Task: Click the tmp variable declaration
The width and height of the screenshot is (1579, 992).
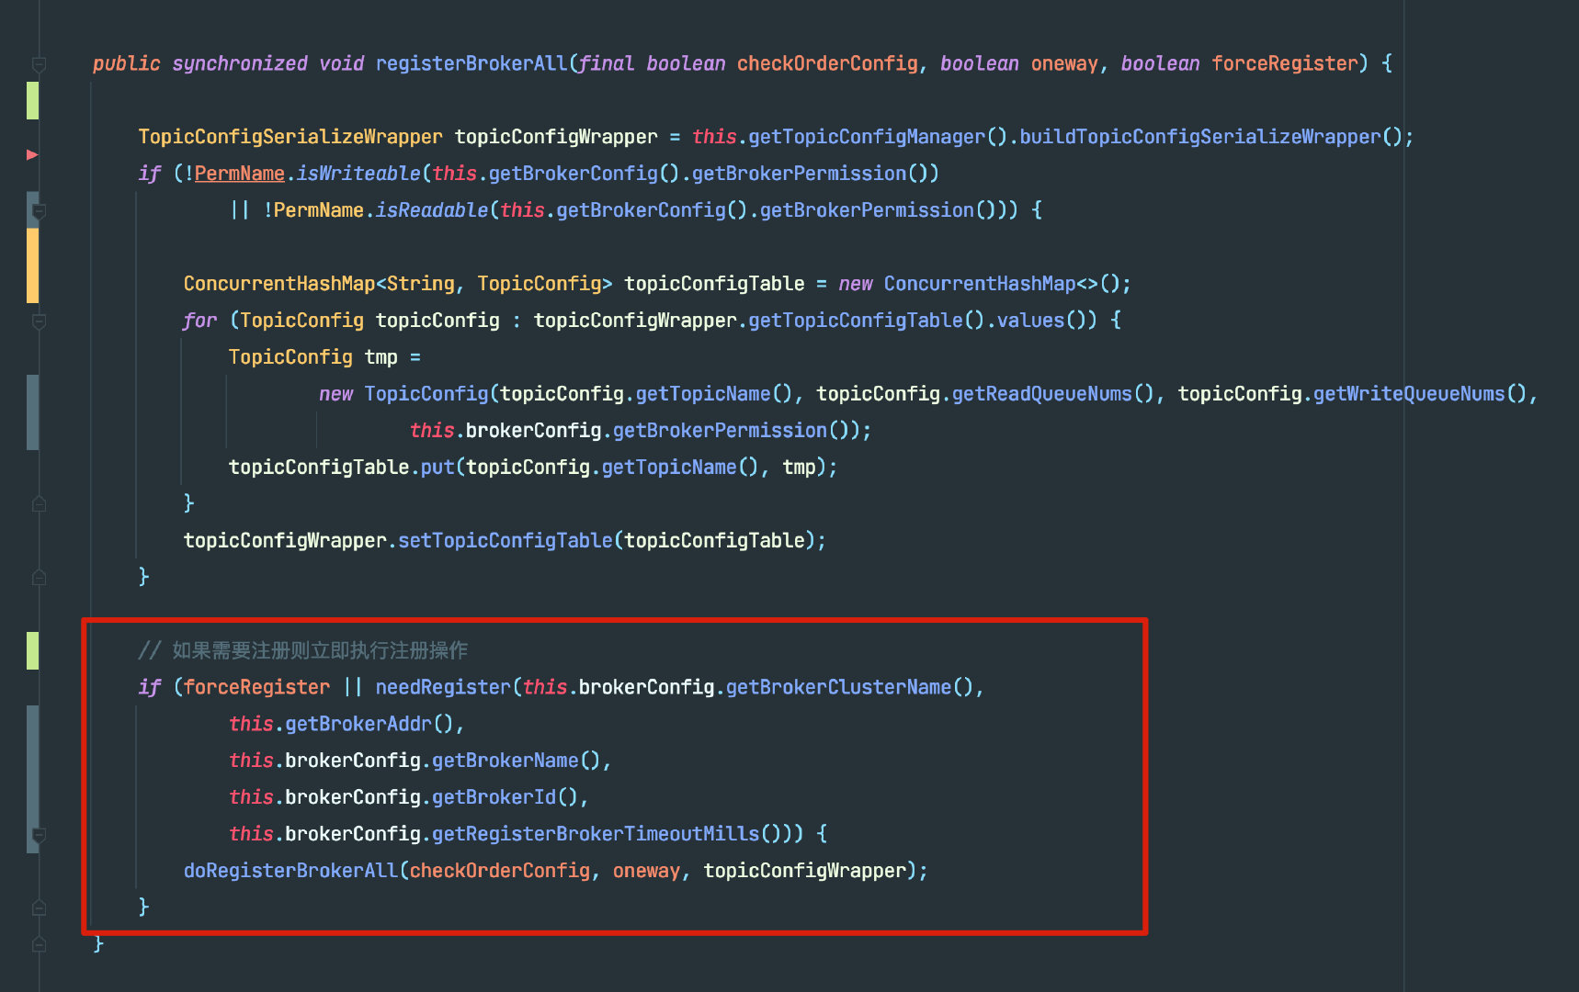Action: [381, 357]
